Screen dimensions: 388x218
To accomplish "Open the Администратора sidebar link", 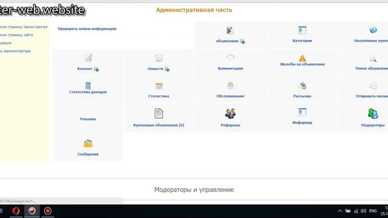I will (15, 51).
